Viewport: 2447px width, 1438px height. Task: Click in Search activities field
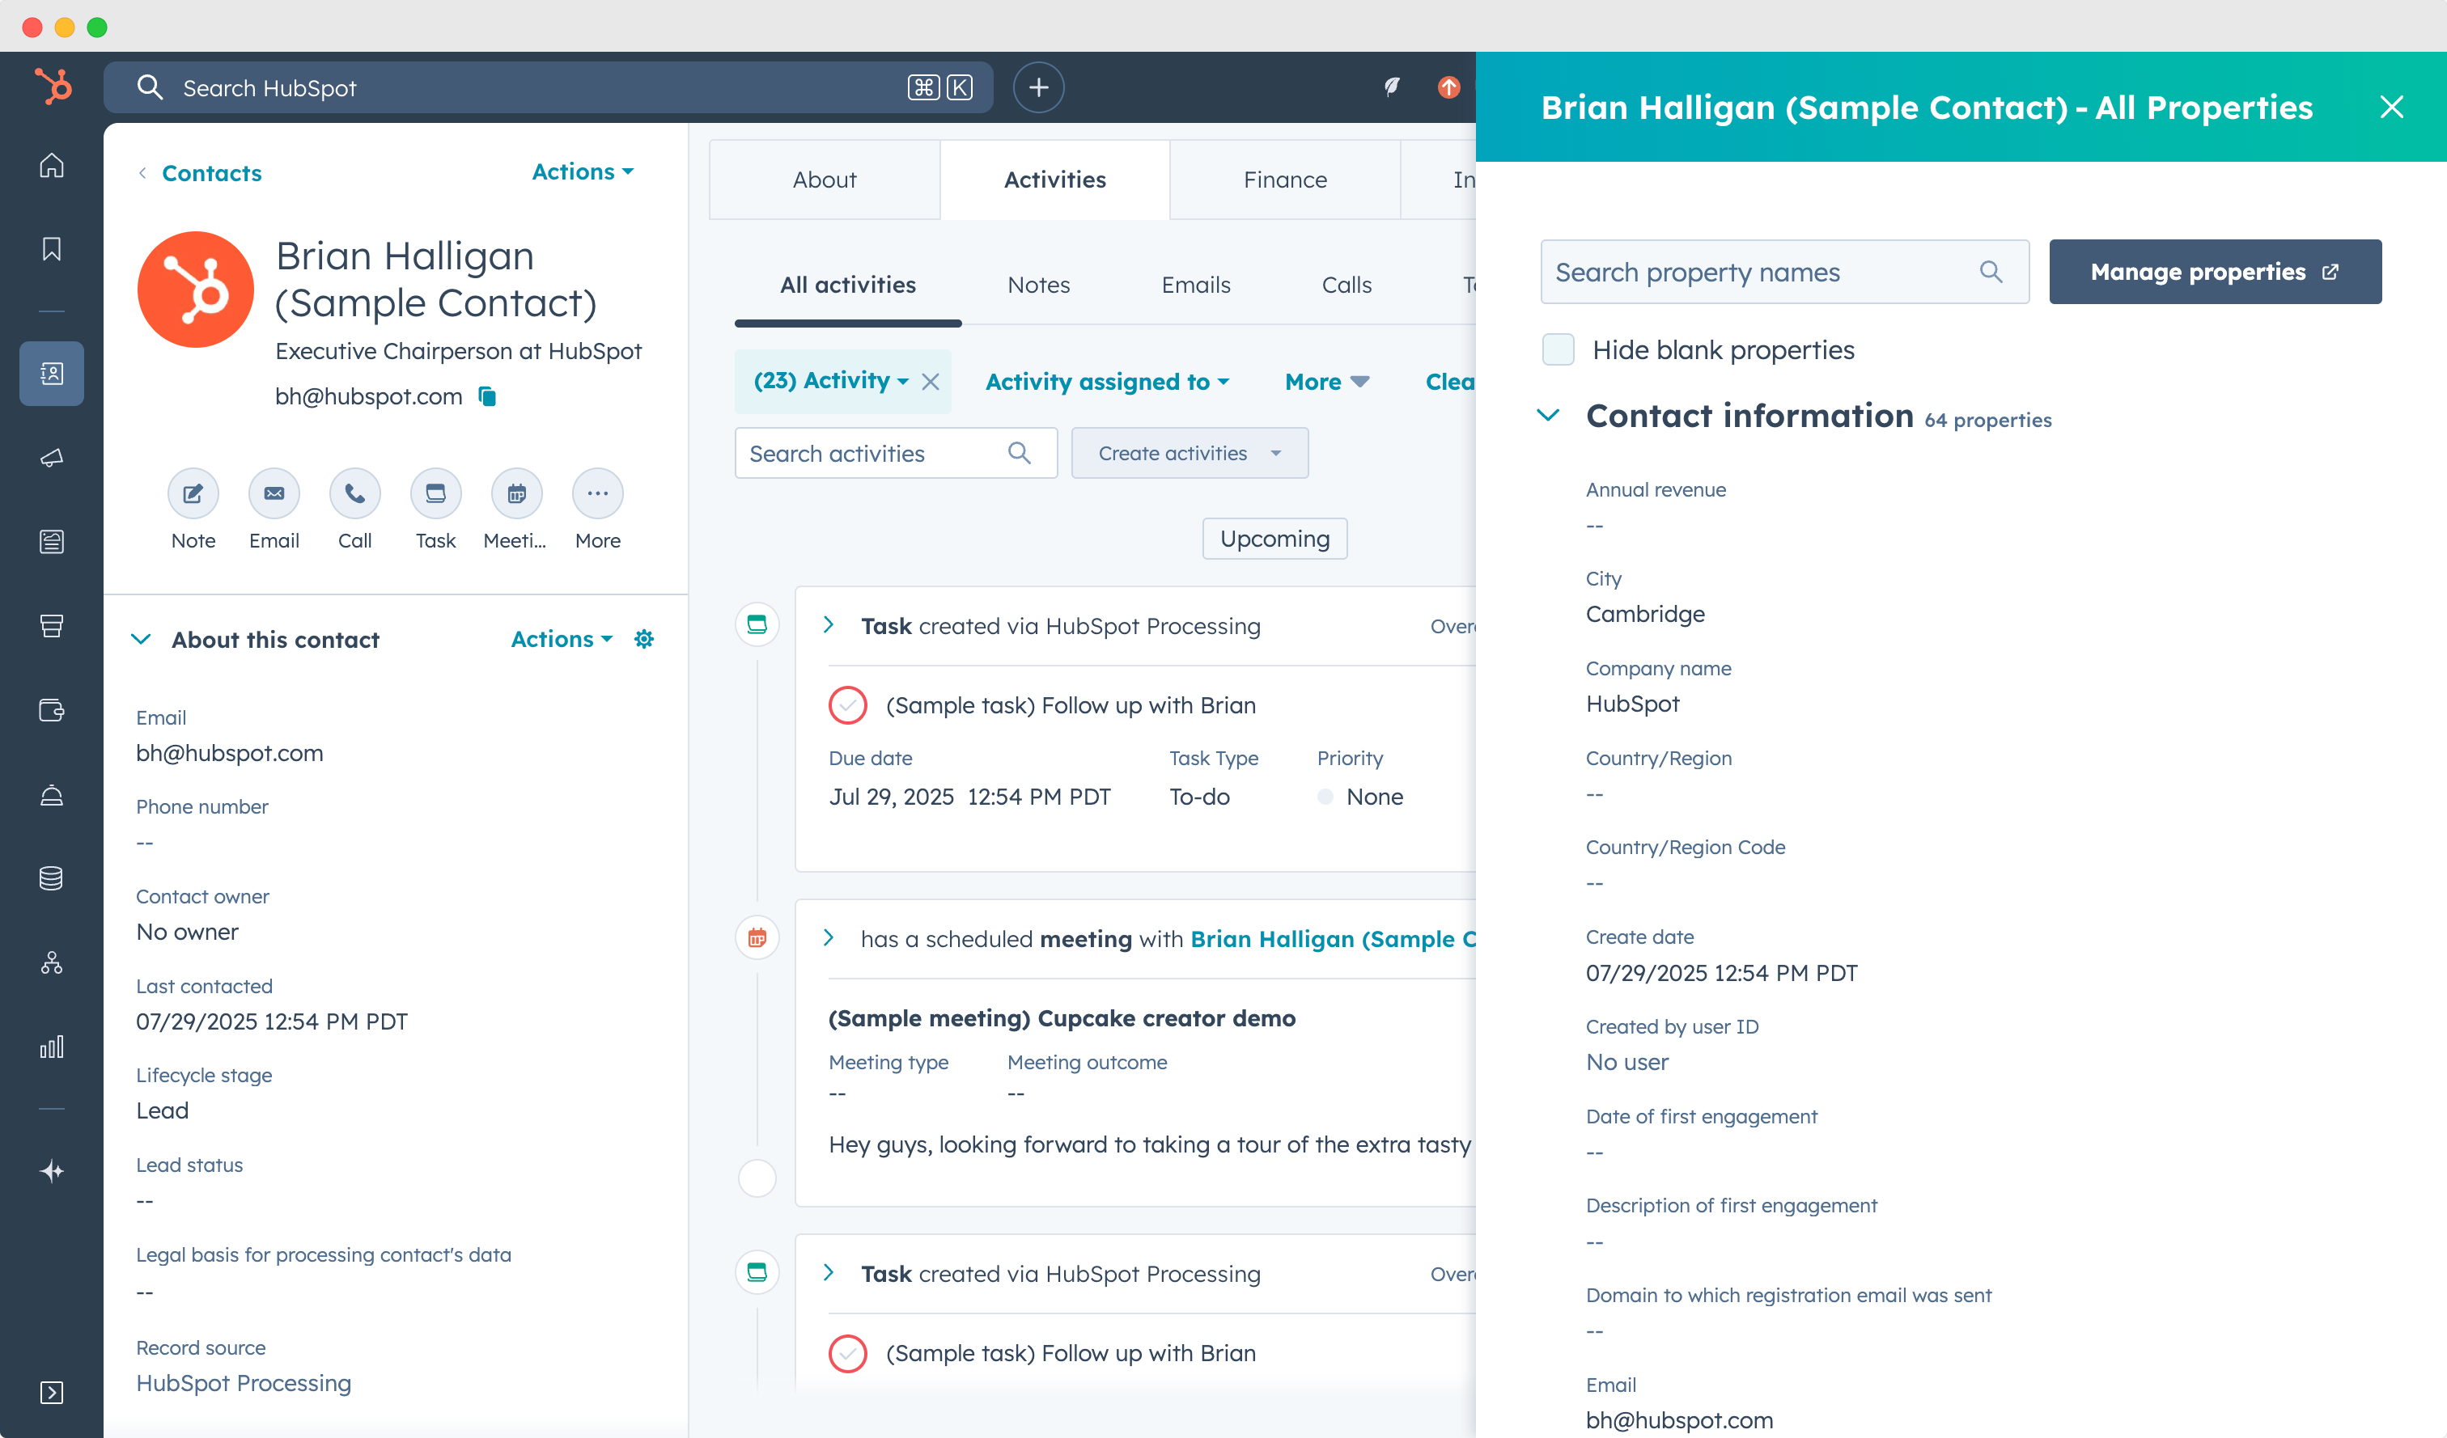tap(895, 453)
